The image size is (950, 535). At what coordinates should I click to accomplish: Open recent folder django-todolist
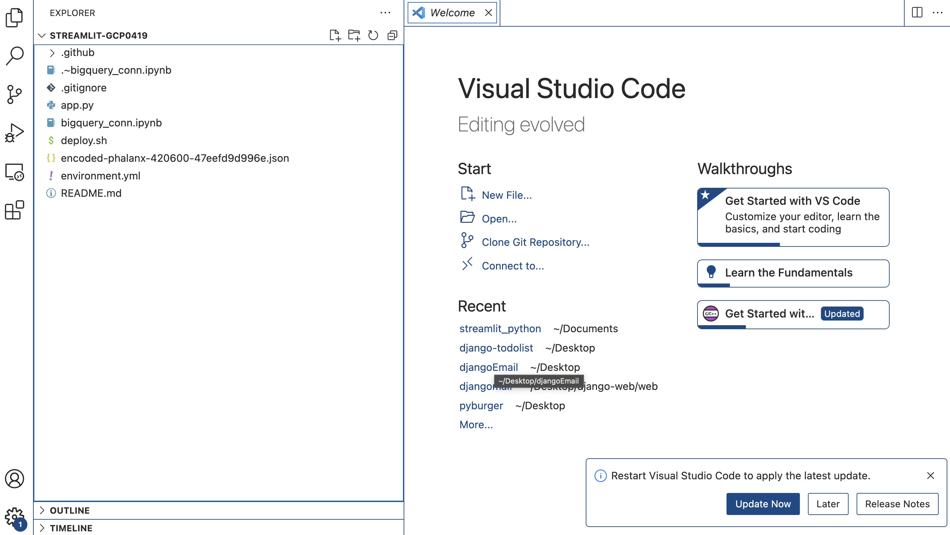(x=496, y=348)
